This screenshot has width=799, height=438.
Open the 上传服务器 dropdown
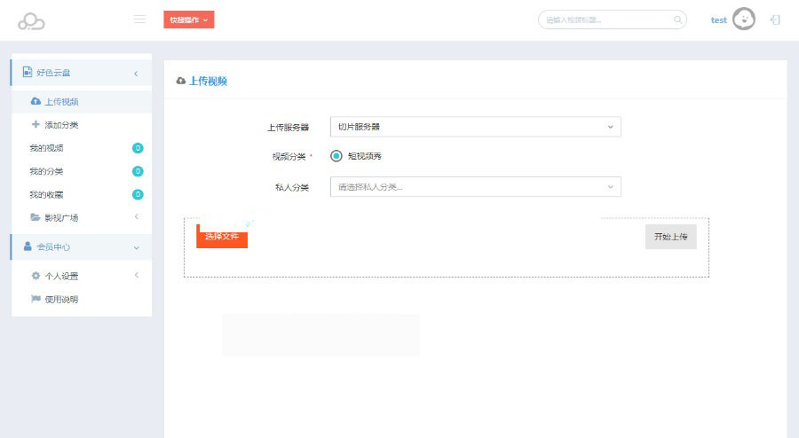475,127
